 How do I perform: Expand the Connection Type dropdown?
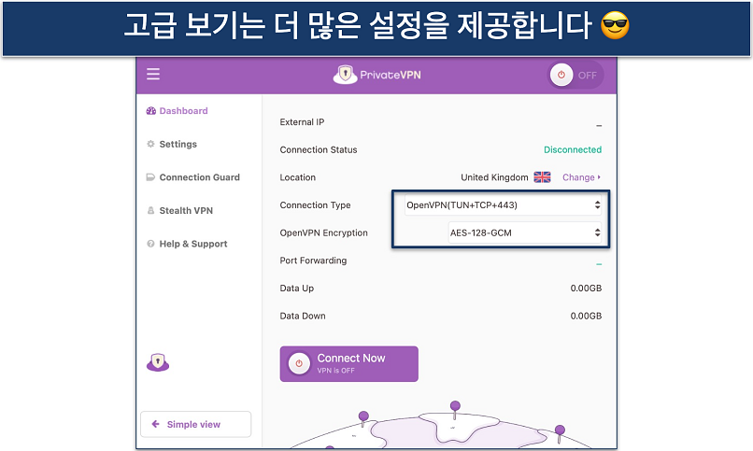(x=504, y=205)
